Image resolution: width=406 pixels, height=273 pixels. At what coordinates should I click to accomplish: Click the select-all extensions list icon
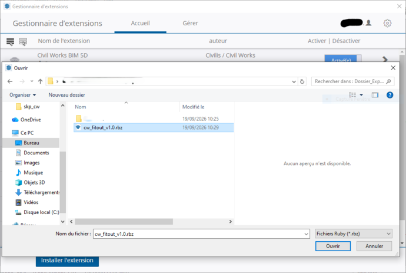tap(11, 41)
